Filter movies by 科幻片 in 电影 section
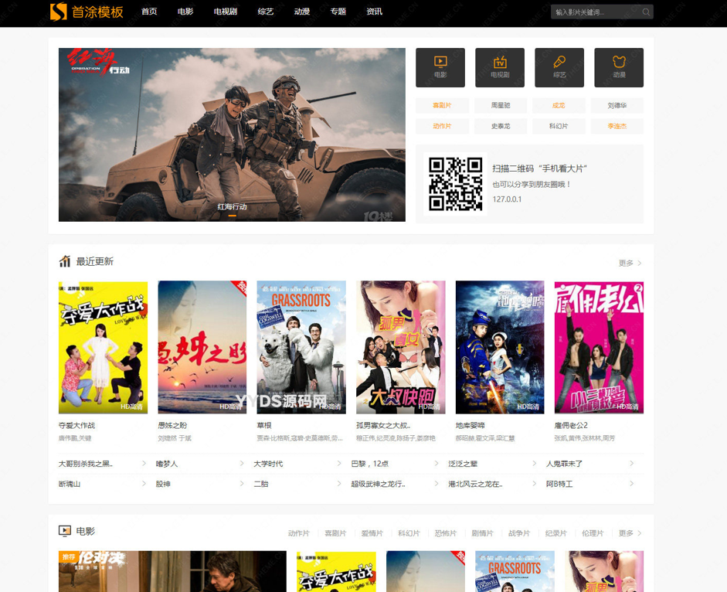The image size is (727, 592). click(409, 533)
